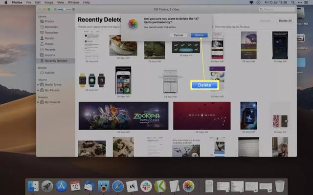Click the greyed Recover button
The width and height of the screenshot is (313, 195).
point(265,20)
